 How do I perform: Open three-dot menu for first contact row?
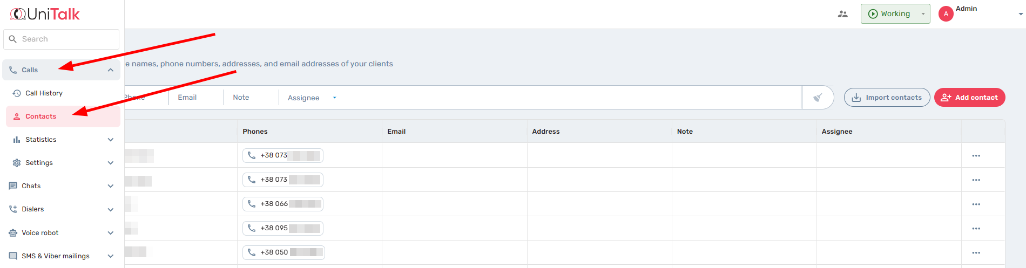tap(976, 156)
